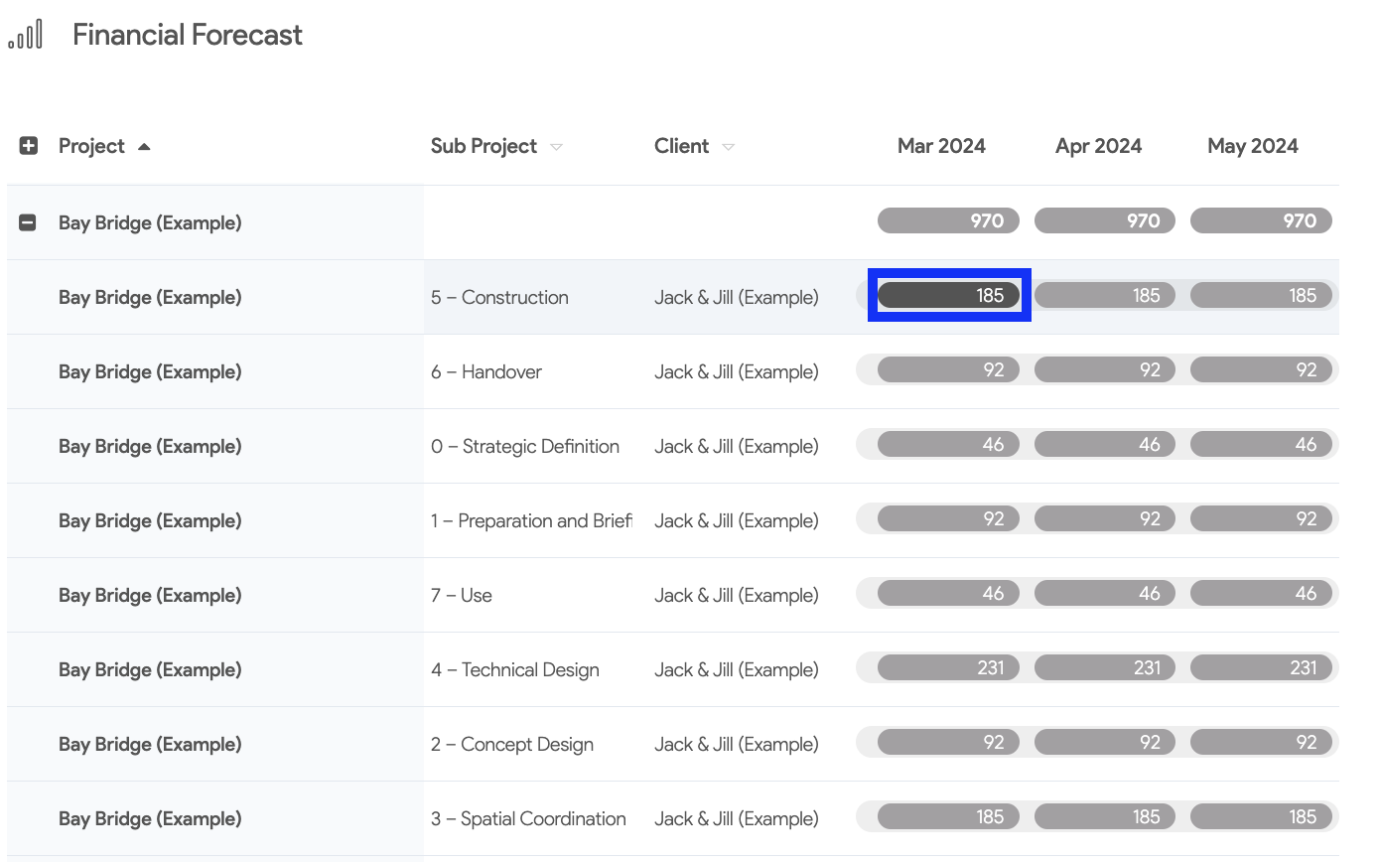Click the Construction 185 bar for May 2024
The image size is (1380, 862).
tap(1261, 295)
